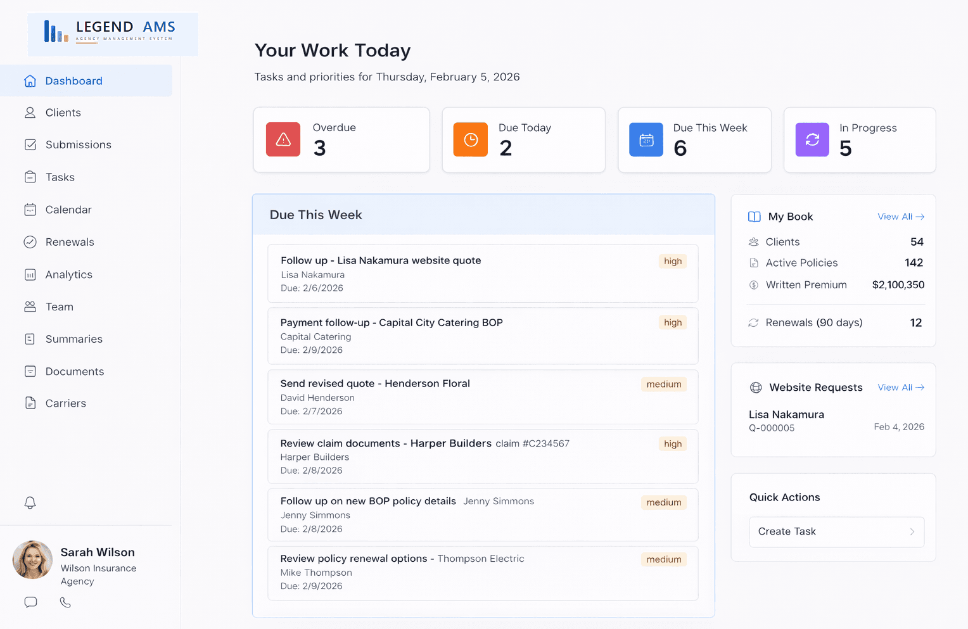Click the Website Requests globe icon

pos(756,388)
